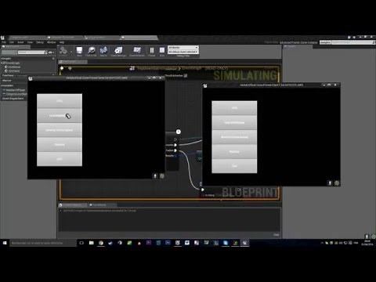Click the Save toolbar icon
Image resolution: width=376 pixels, height=282 pixels.
[79, 51]
